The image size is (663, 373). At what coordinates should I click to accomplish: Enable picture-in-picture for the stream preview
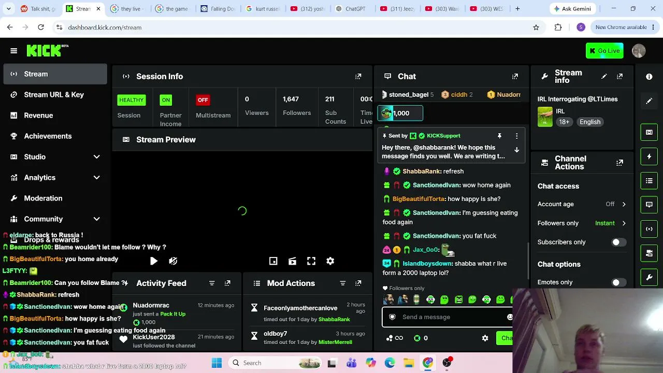coord(273,261)
